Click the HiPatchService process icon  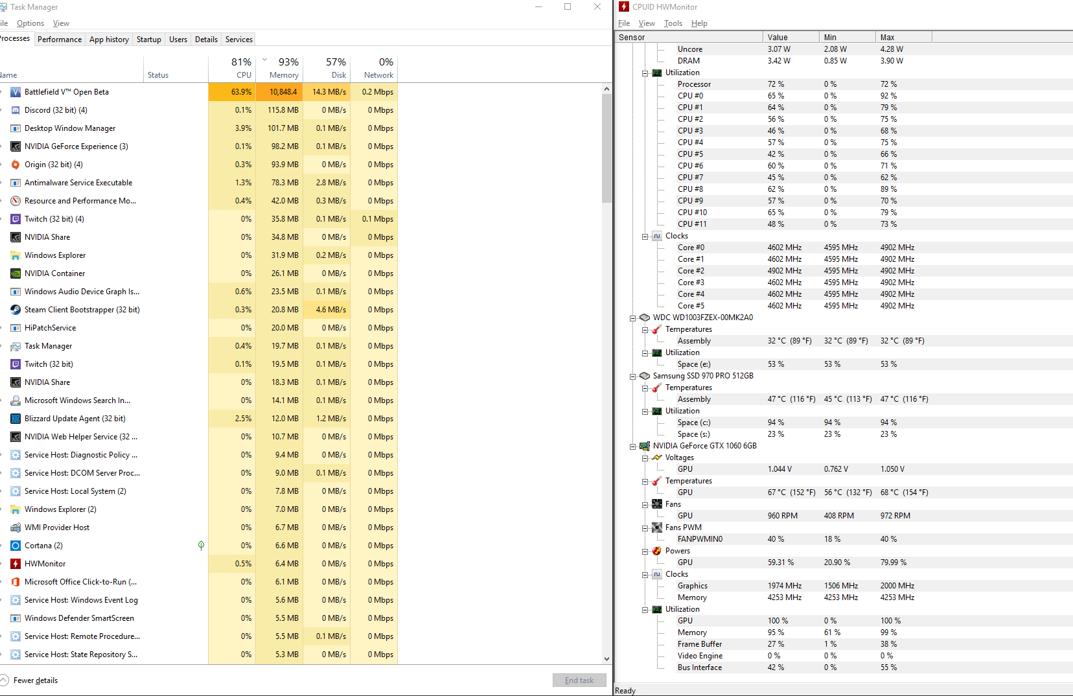(x=16, y=328)
